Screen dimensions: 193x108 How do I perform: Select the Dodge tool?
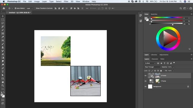[x=3, y=65]
